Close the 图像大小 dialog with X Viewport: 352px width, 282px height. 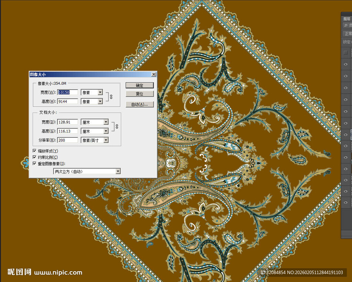pyautogui.click(x=153, y=74)
